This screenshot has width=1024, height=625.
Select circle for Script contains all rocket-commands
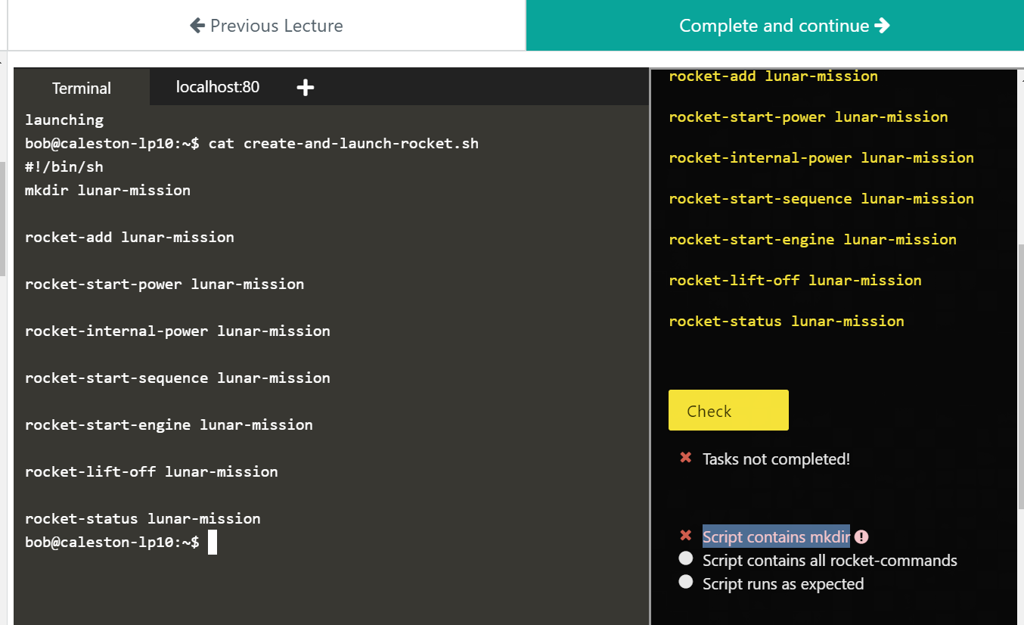[686, 558]
